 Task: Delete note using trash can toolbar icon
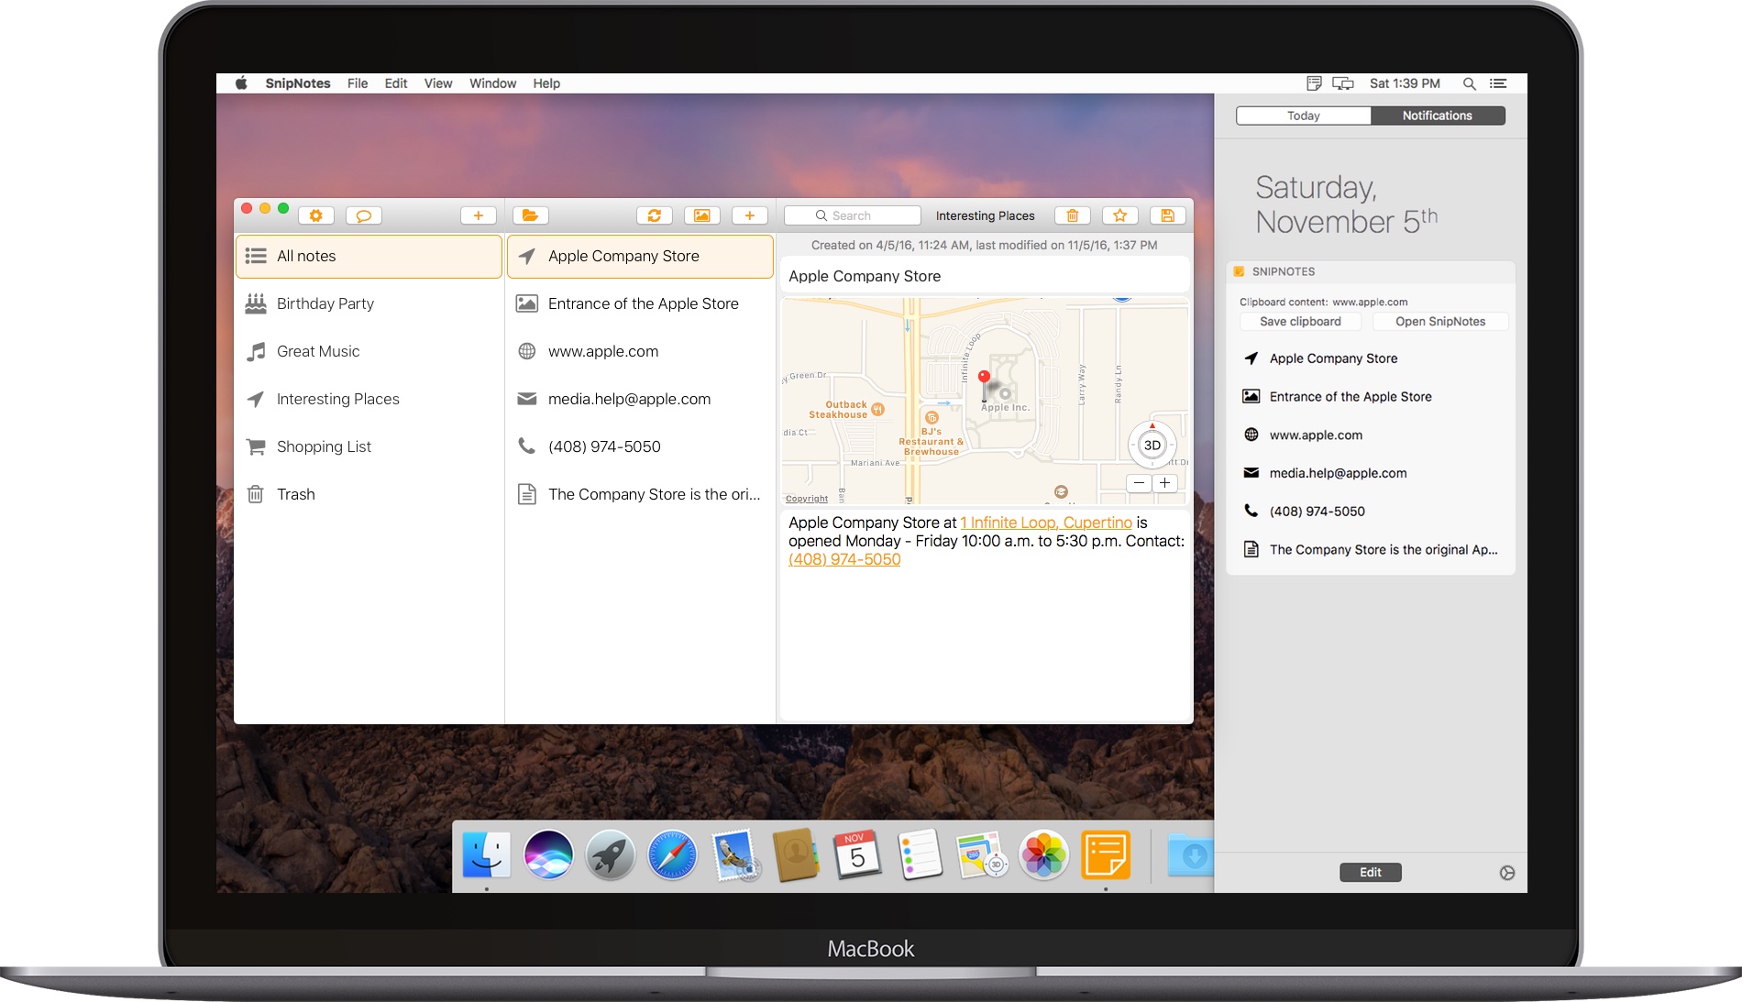point(1073,215)
